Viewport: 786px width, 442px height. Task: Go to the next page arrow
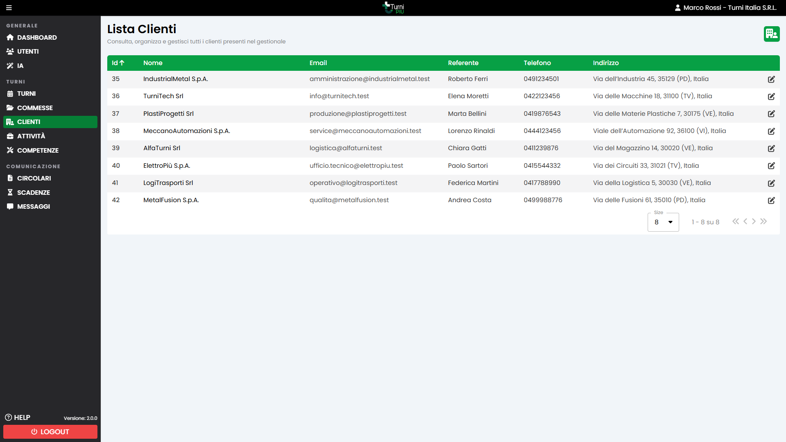point(754,221)
